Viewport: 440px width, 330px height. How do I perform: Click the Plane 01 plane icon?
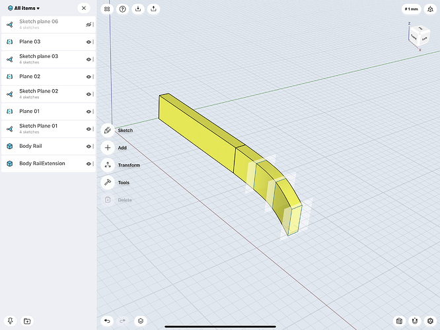(9, 112)
